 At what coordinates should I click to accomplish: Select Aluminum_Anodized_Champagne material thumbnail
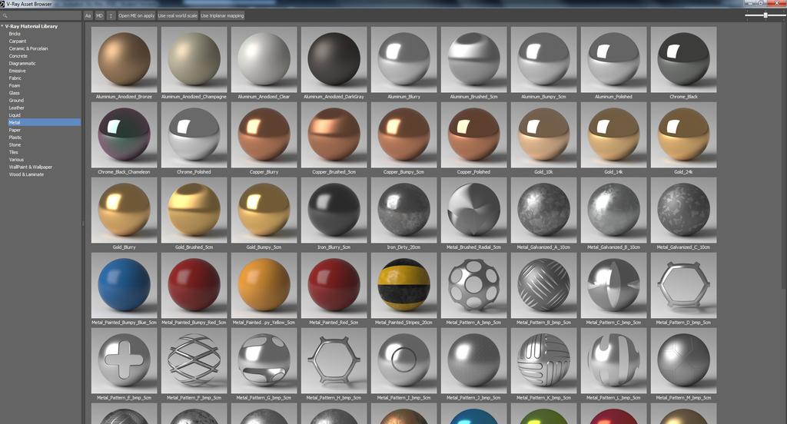(x=194, y=60)
